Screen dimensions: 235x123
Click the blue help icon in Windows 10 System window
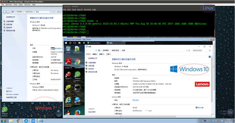210,57
